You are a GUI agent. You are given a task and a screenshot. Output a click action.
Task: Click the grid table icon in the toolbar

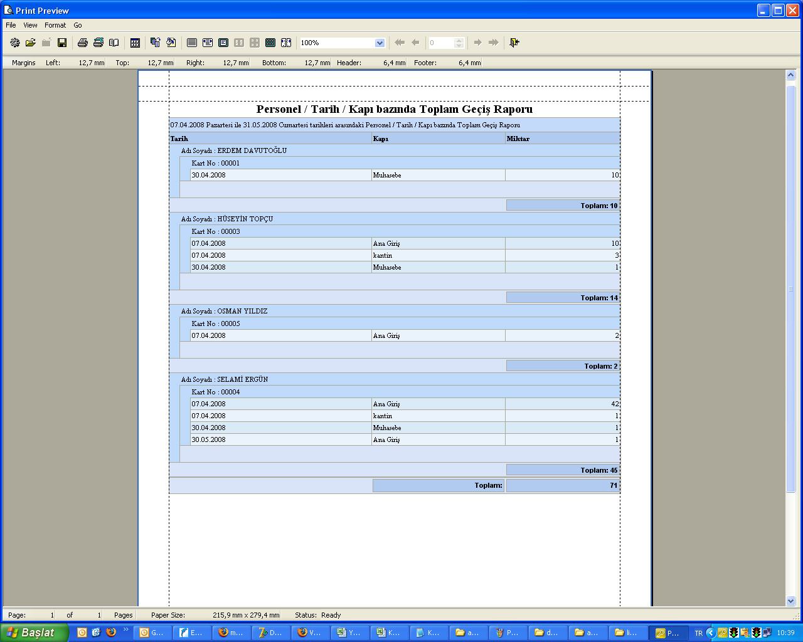tap(135, 43)
